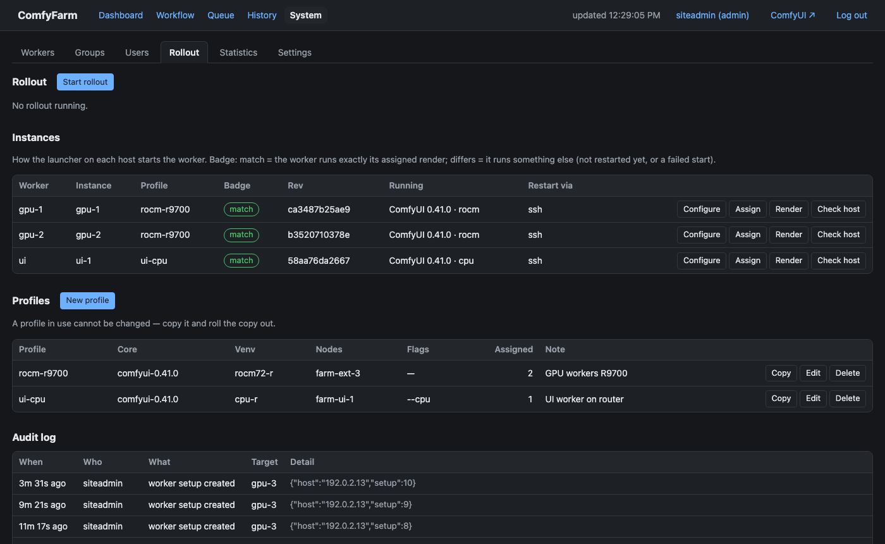Open the Settings tab
The width and height of the screenshot is (885, 544).
point(295,53)
